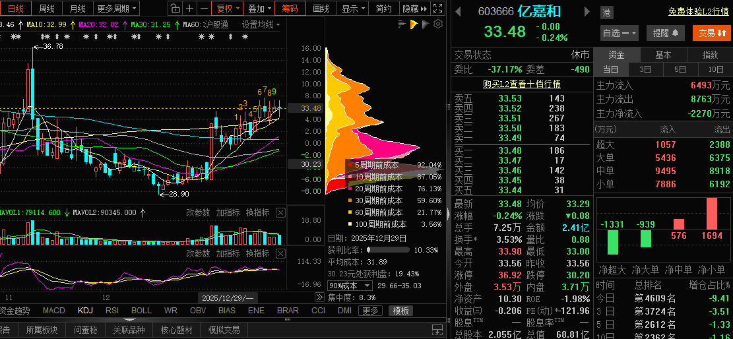This screenshot has width=733, height=339.
Task: Click the 净小单 1694 red bar
Action: (x=712, y=214)
